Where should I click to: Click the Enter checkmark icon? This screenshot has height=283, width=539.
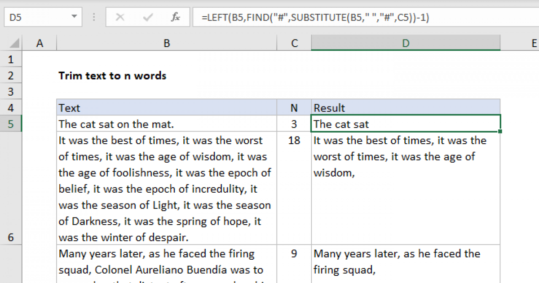[147, 17]
